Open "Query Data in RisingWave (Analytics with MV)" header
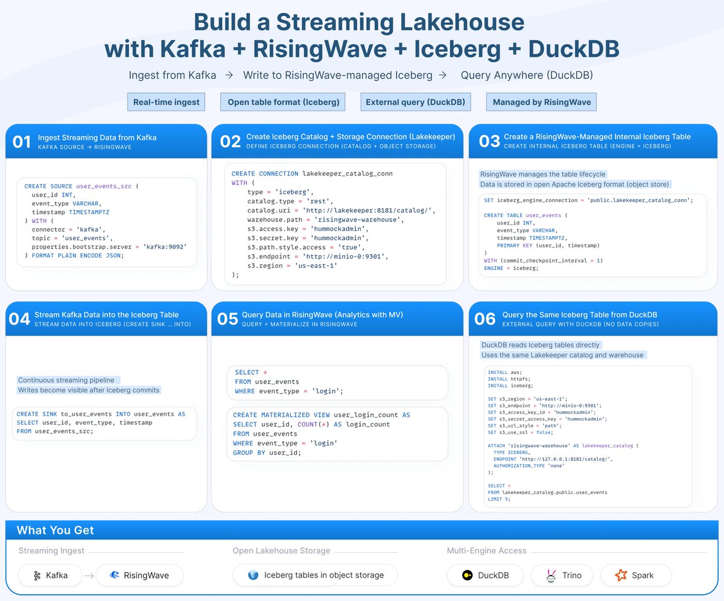 pos(322,314)
